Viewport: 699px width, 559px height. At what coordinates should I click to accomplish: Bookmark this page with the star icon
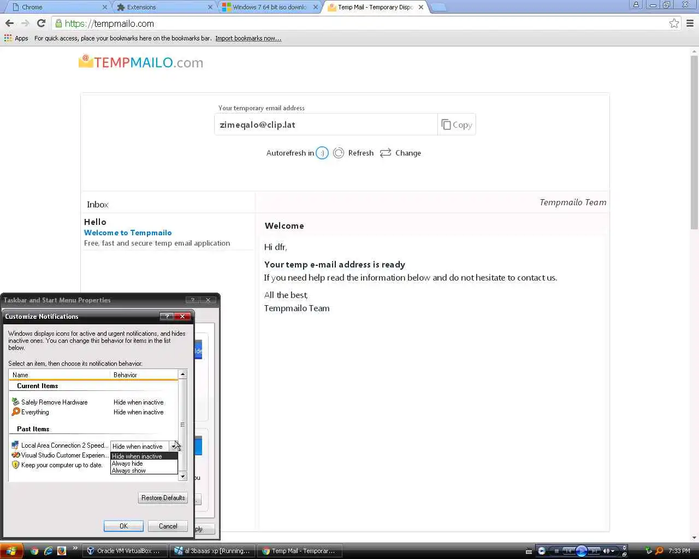674,23
